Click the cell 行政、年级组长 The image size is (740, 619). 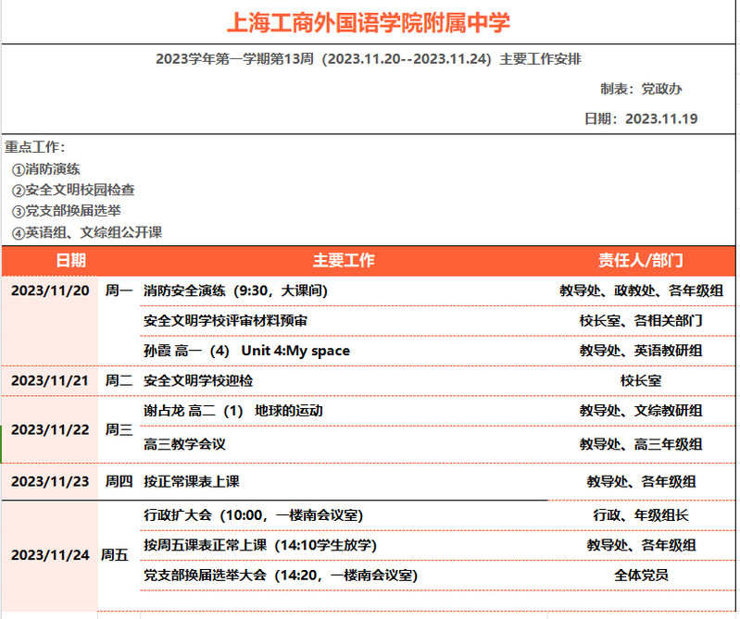click(x=641, y=514)
